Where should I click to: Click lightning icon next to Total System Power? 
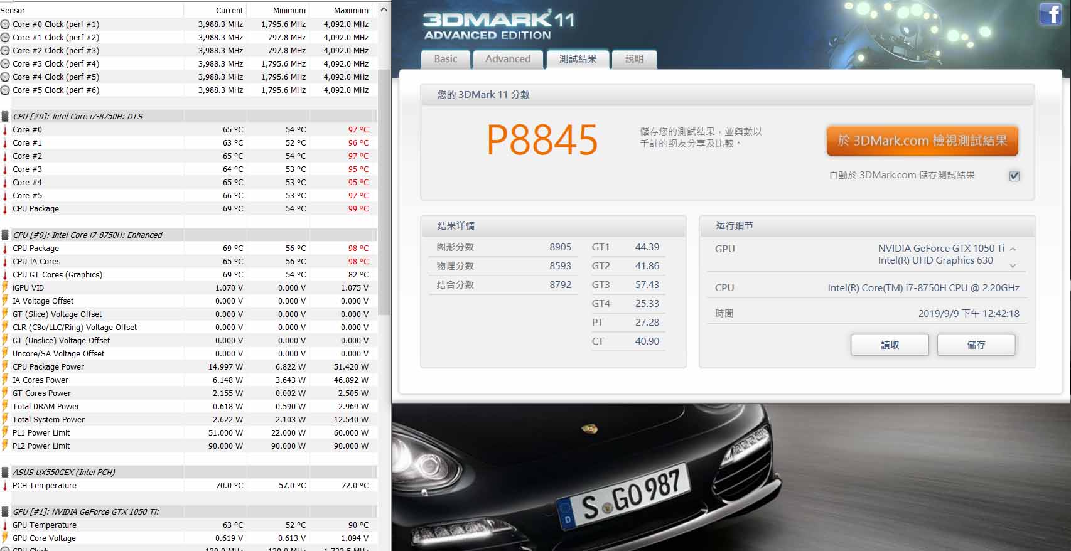(x=5, y=420)
